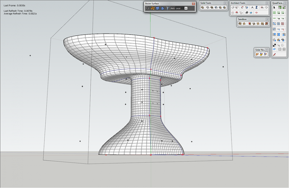The image size is (289, 188).
Task: Click the last Sandbox toolbar icon
Action: click(x=266, y=24)
